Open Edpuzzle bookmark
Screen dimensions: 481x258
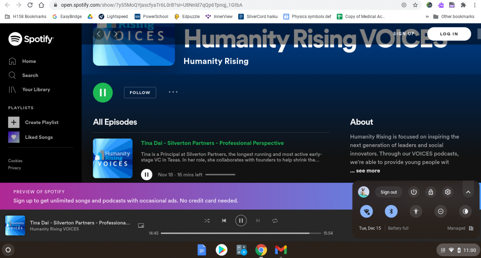click(x=187, y=17)
